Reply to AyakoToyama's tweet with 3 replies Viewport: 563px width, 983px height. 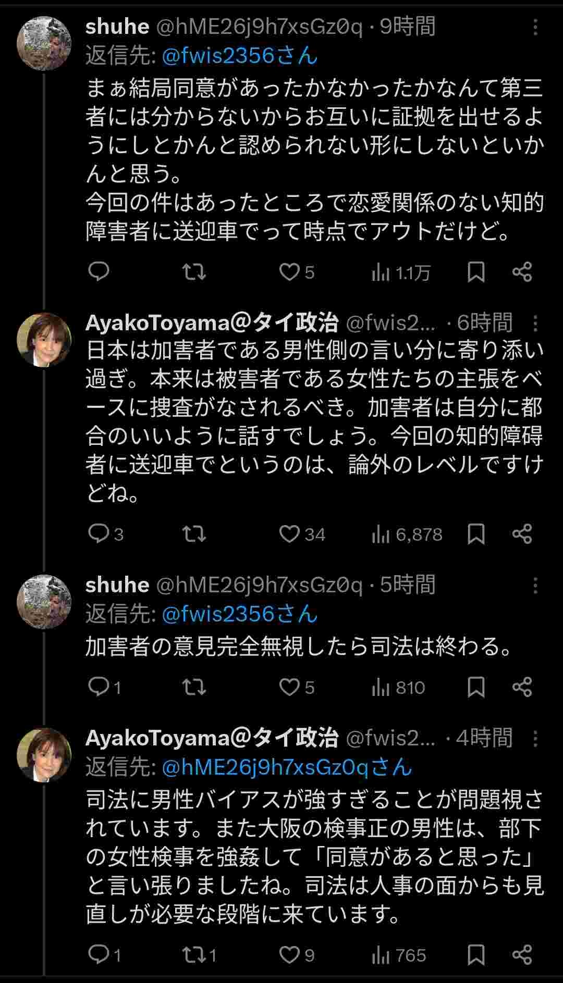98,534
